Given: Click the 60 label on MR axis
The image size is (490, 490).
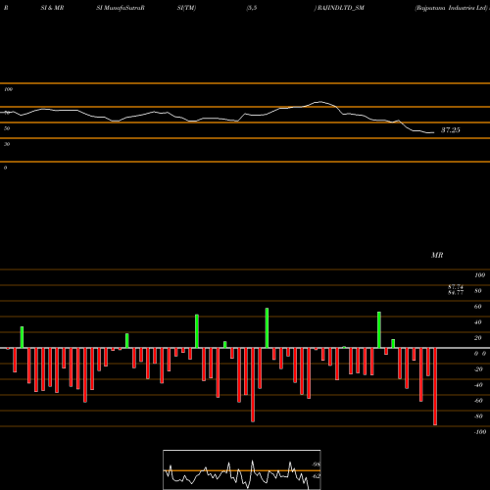Looking at the screenshot, I should 477,307.
